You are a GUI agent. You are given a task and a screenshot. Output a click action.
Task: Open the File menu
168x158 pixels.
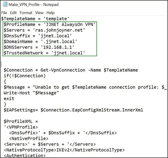point(4,13)
